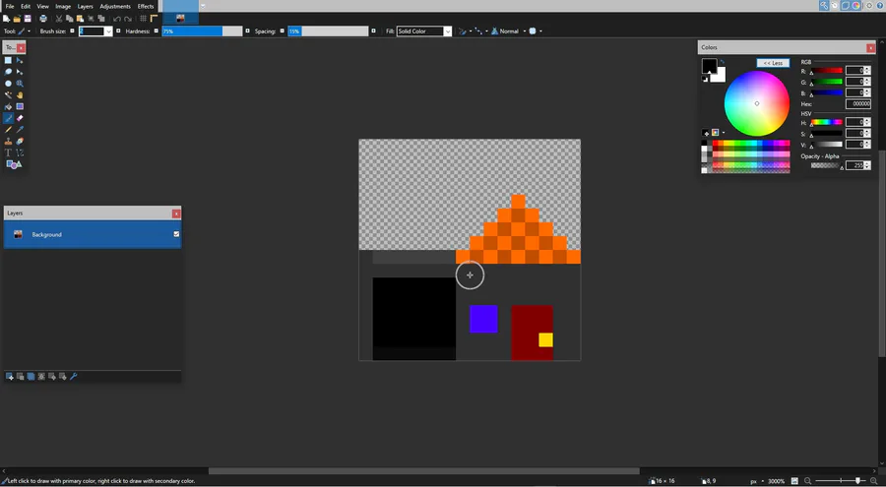
Task: Select the Recolor tool
Action: 20,142
